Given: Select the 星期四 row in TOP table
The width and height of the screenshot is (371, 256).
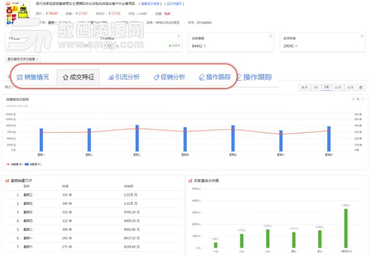Looking at the screenshot, I should point(94,221).
